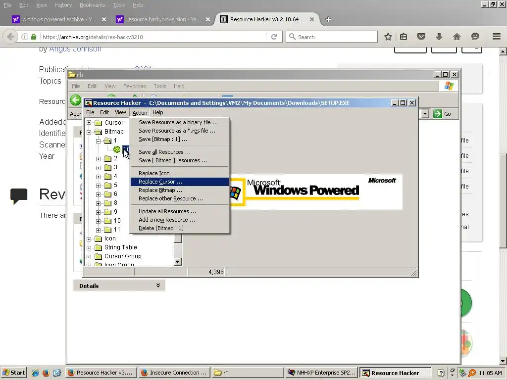Open address bar dropdown in rh window

(425, 114)
